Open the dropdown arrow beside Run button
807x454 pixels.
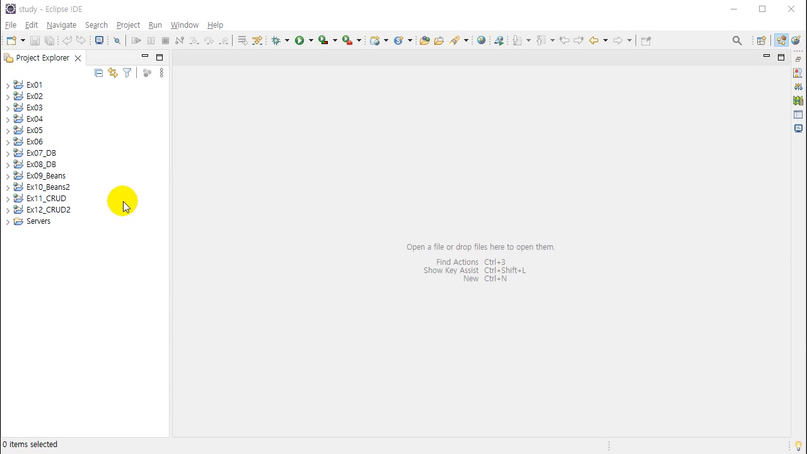click(311, 40)
